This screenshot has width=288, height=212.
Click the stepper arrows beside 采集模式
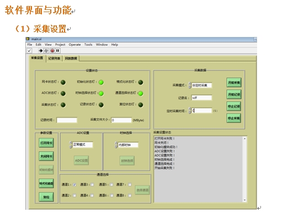tap(190, 86)
